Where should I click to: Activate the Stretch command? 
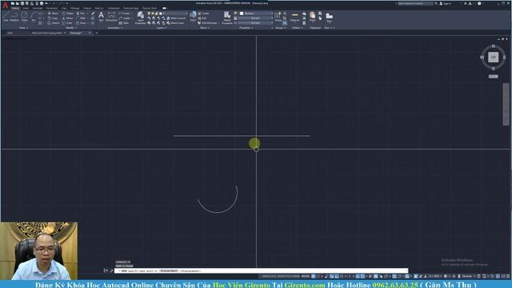(x=54, y=23)
